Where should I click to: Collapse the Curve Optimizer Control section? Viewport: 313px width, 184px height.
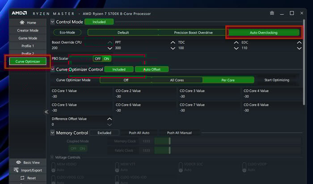pos(52,69)
